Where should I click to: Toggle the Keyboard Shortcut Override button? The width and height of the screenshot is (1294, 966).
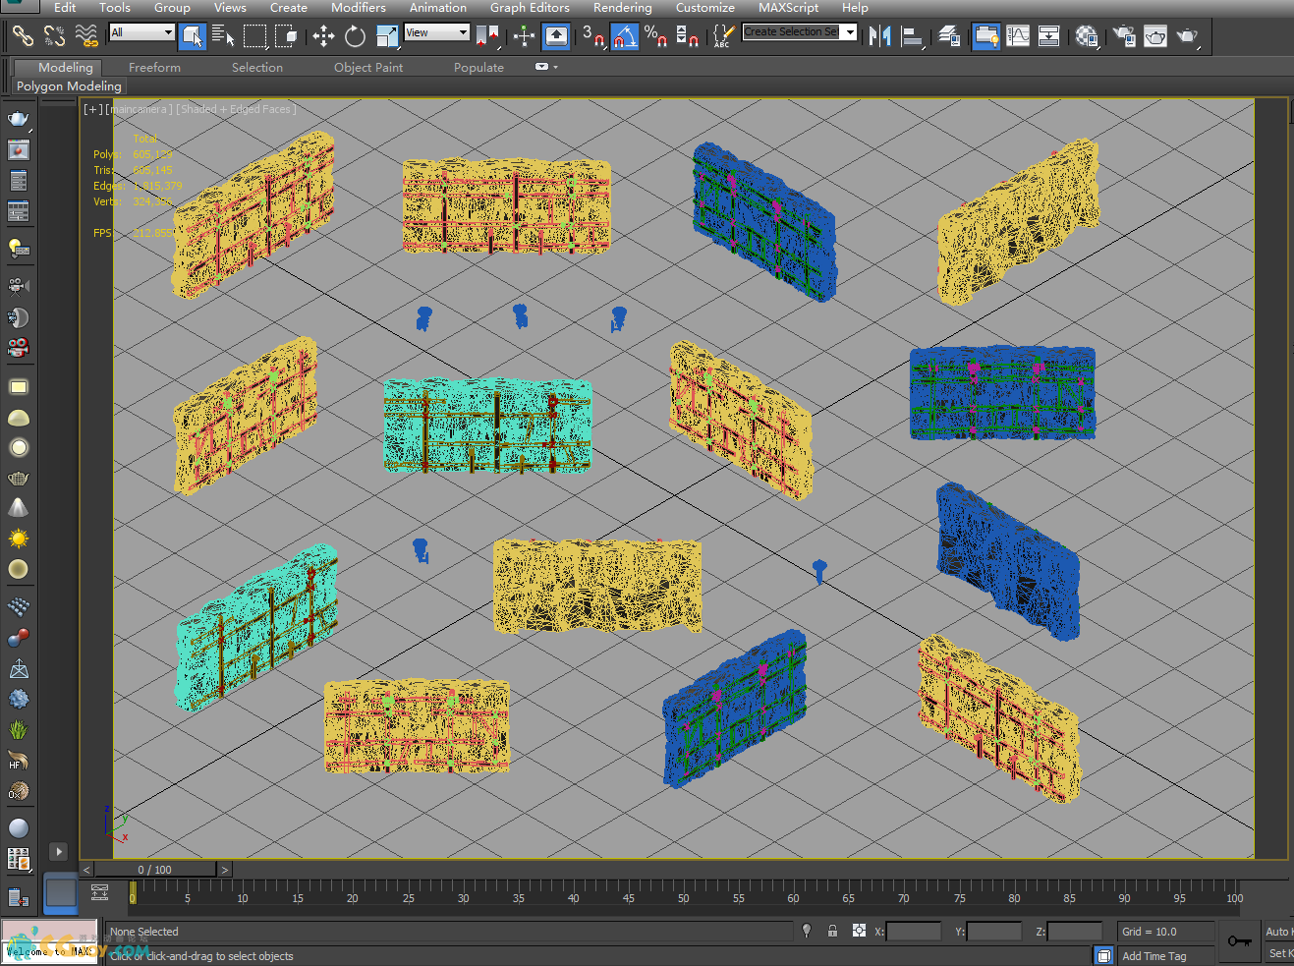pyautogui.click(x=556, y=36)
